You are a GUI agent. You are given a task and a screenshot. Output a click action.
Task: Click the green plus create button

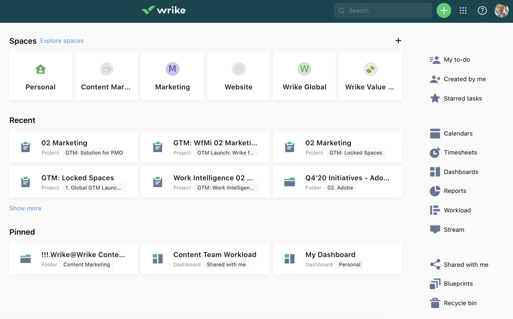[444, 11]
